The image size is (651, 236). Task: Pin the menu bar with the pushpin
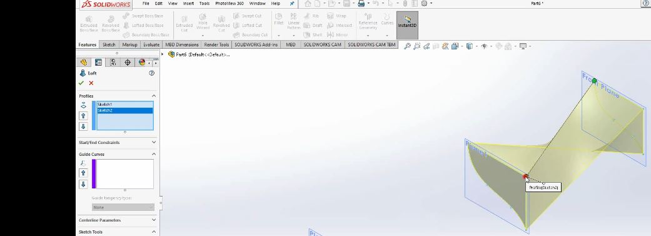(x=292, y=3)
